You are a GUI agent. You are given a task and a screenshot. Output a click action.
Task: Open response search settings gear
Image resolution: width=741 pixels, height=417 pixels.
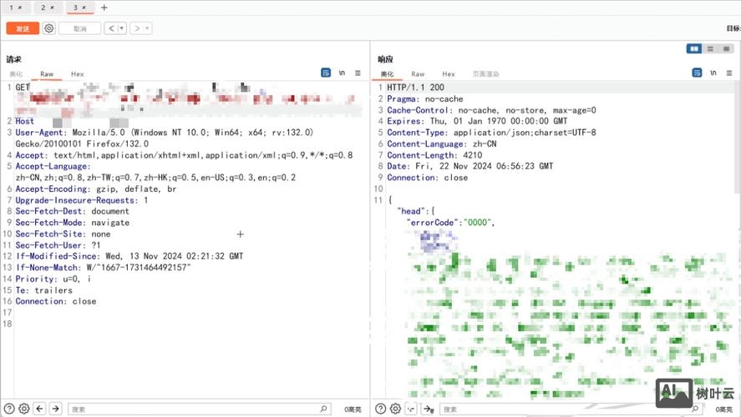point(395,409)
